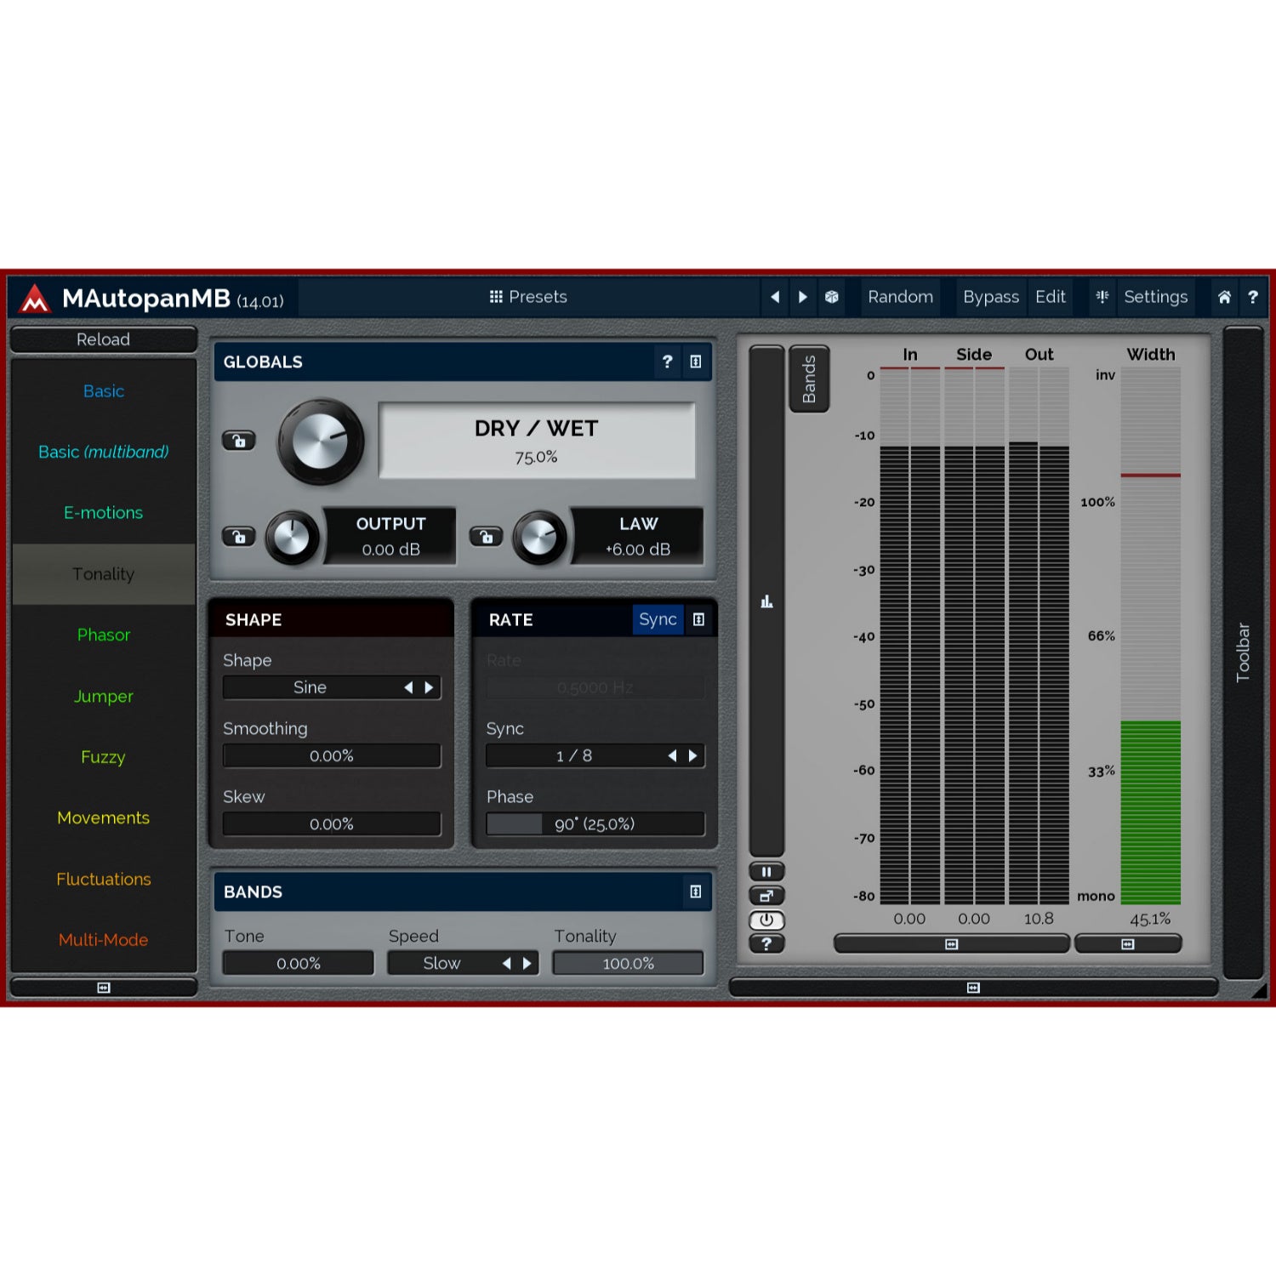
Task: Pop out the meters into separate window
Action: (x=766, y=896)
